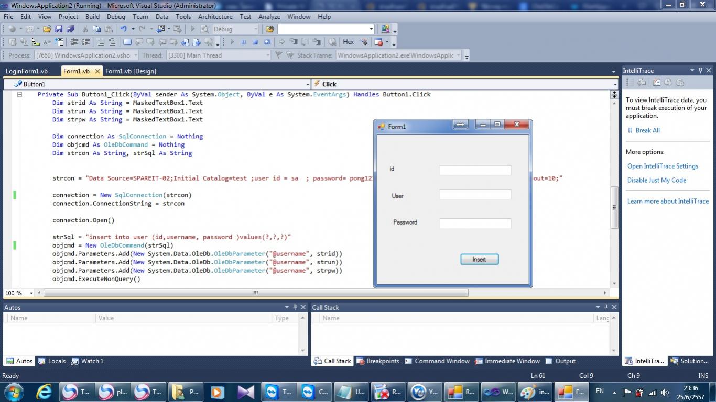Click the Copy icon in toolbar
This screenshot has width=716, height=402.
96,29
